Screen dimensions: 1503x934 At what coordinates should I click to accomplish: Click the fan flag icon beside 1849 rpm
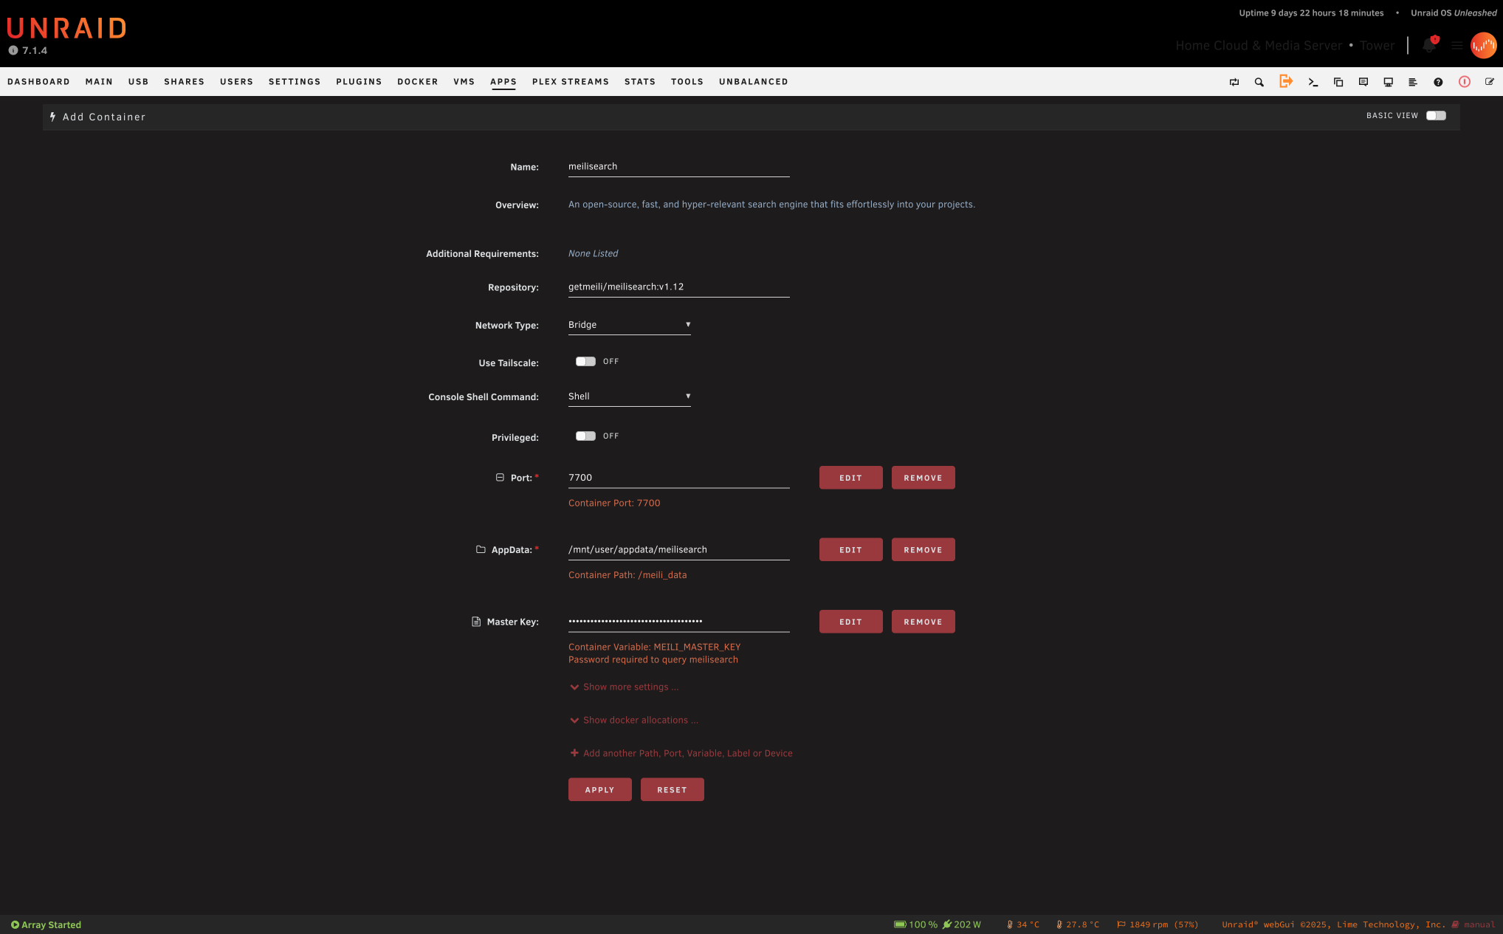pos(1121,924)
